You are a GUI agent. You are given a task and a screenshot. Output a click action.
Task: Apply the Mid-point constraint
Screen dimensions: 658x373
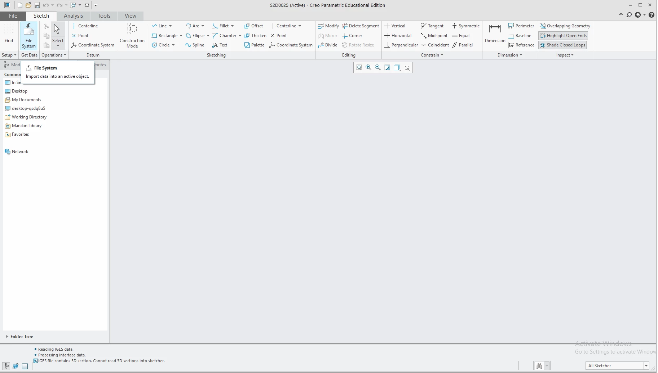434,36
